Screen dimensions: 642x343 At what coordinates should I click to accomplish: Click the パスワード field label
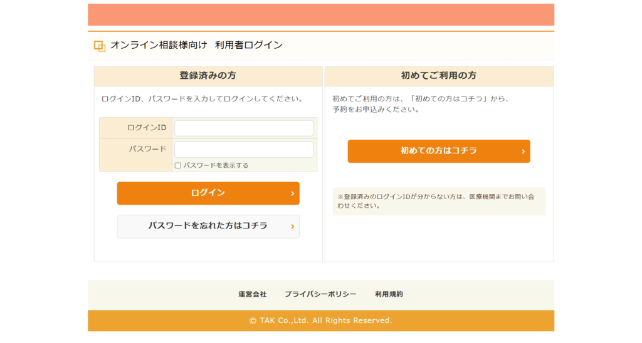point(147,149)
